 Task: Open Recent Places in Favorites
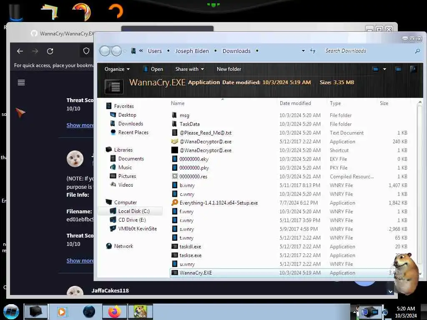click(x=133, y=132)
